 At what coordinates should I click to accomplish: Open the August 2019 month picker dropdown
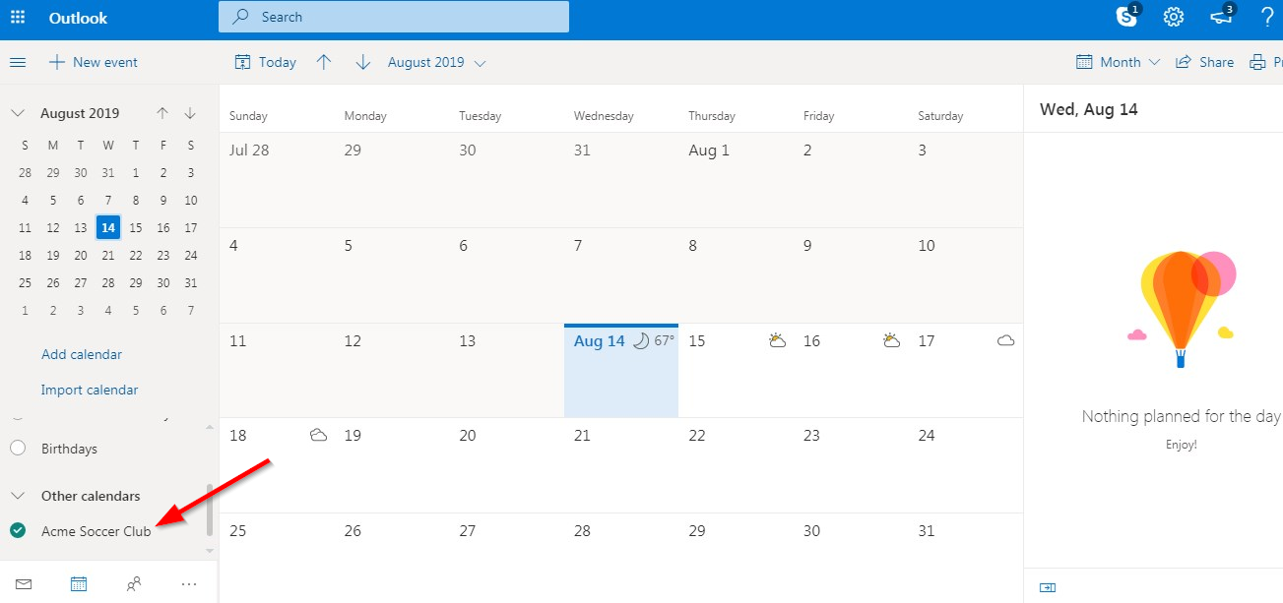point(437,62)
